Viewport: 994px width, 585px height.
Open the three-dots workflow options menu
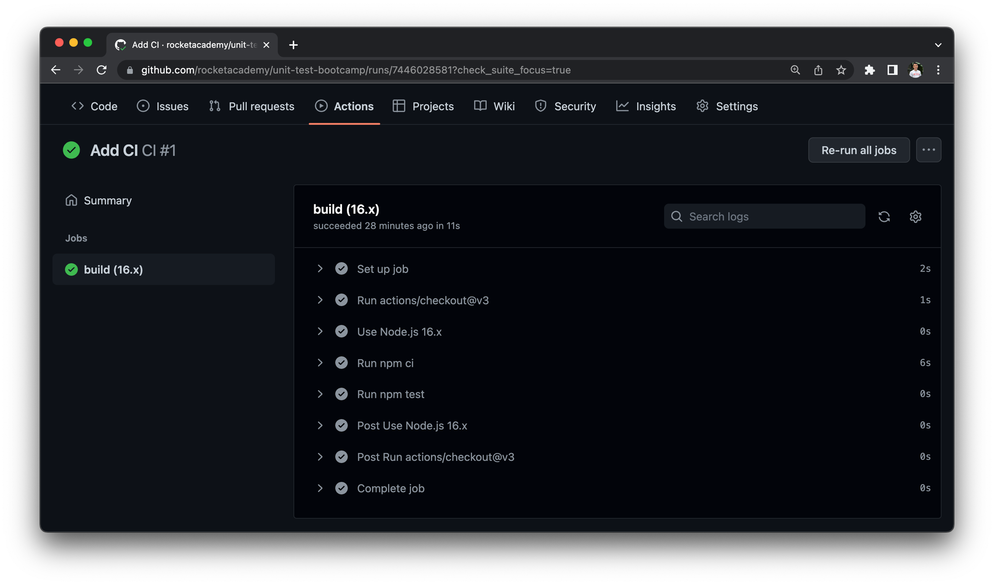tap(928, 150)
